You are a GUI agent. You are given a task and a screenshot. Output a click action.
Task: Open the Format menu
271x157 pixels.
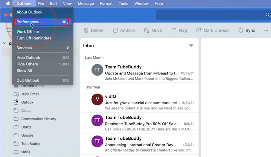[x=106, y=3]
